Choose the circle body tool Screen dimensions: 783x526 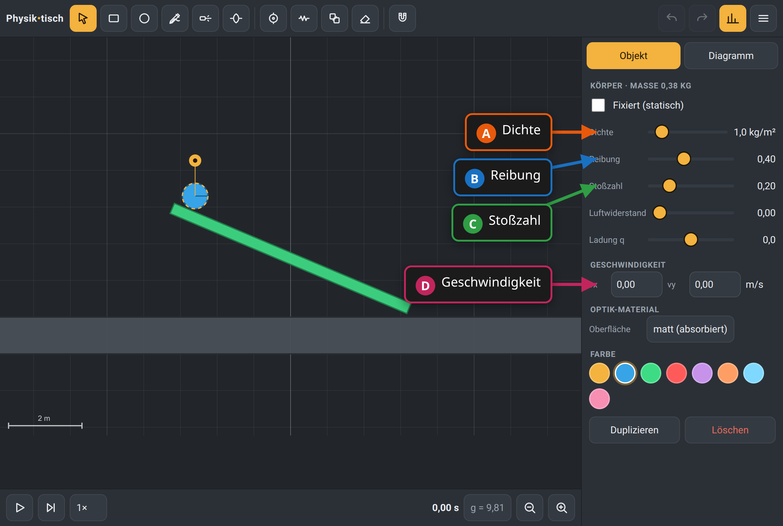[x=144, y=18]
